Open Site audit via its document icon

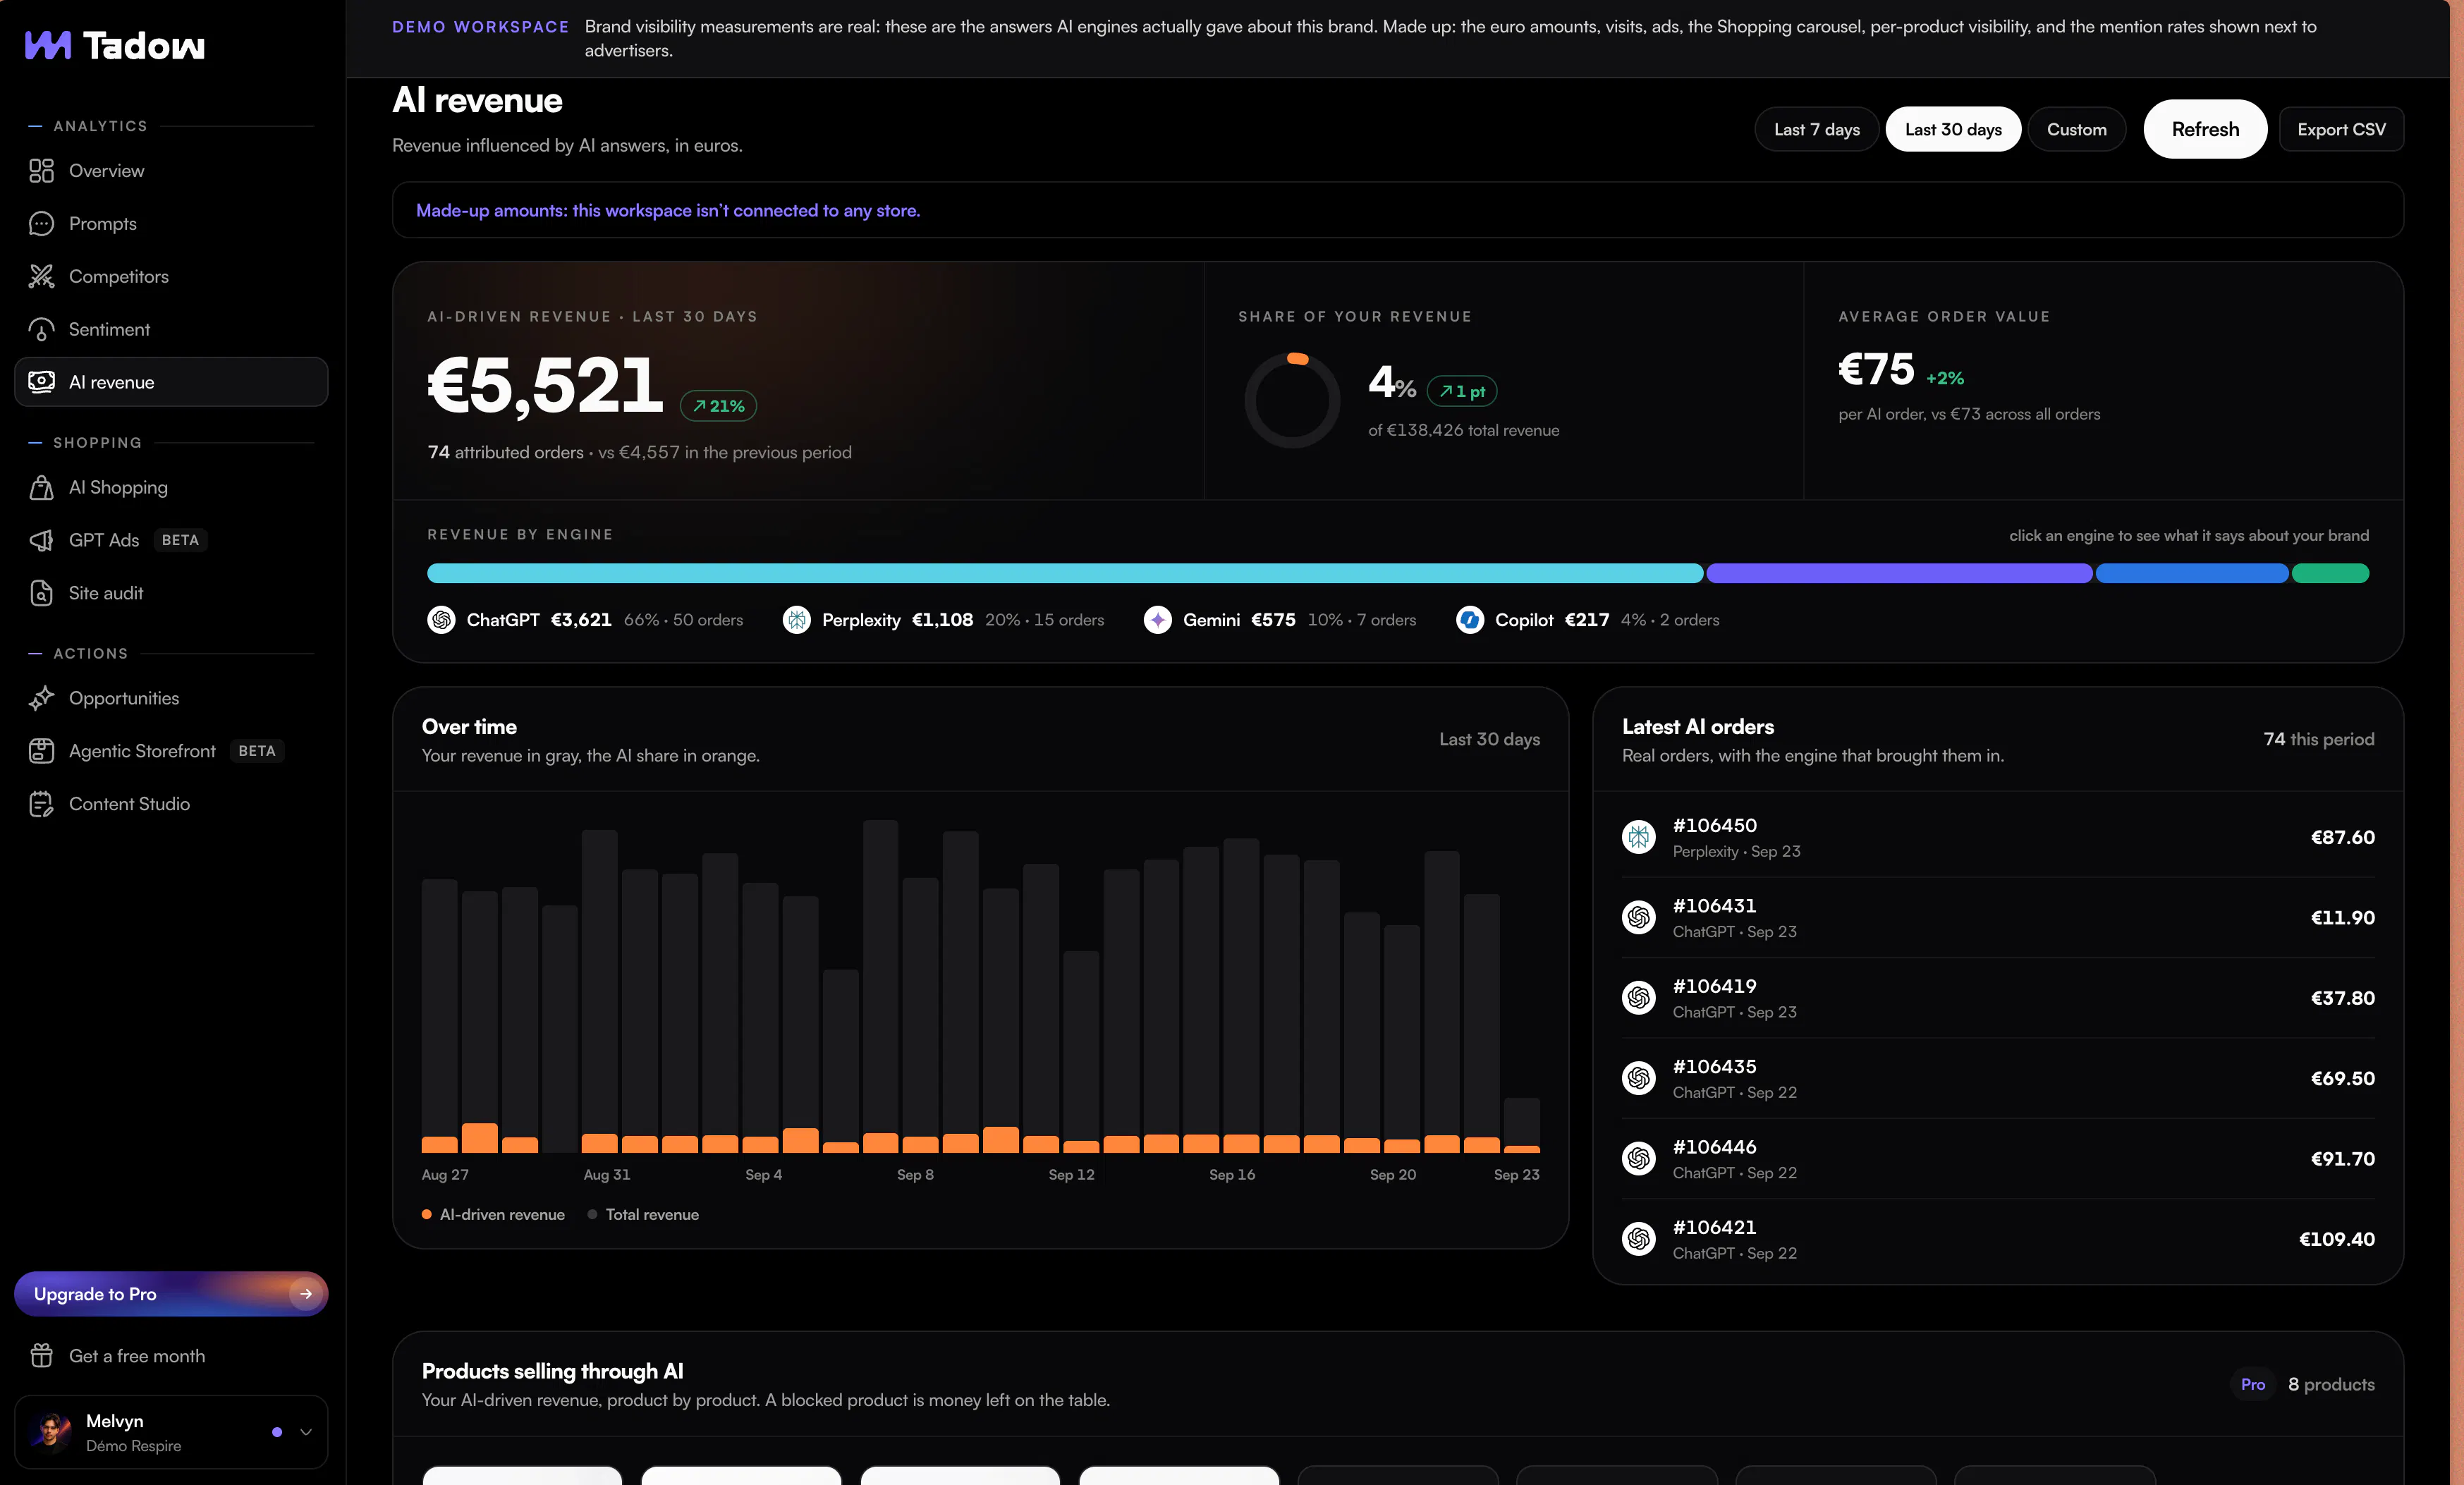click(41, 593)
